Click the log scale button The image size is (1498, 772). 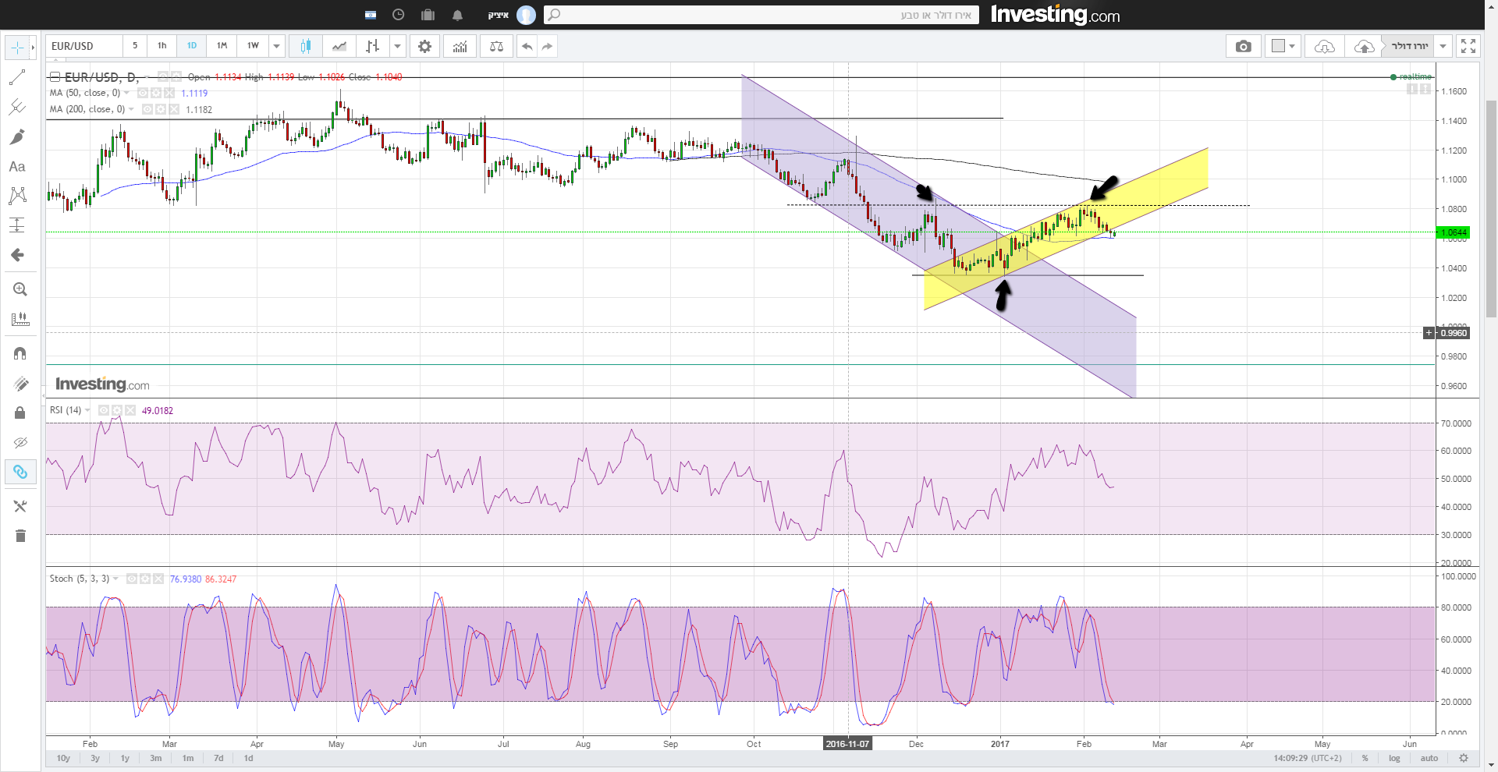pyautogui.click(x=1394, y=758)
